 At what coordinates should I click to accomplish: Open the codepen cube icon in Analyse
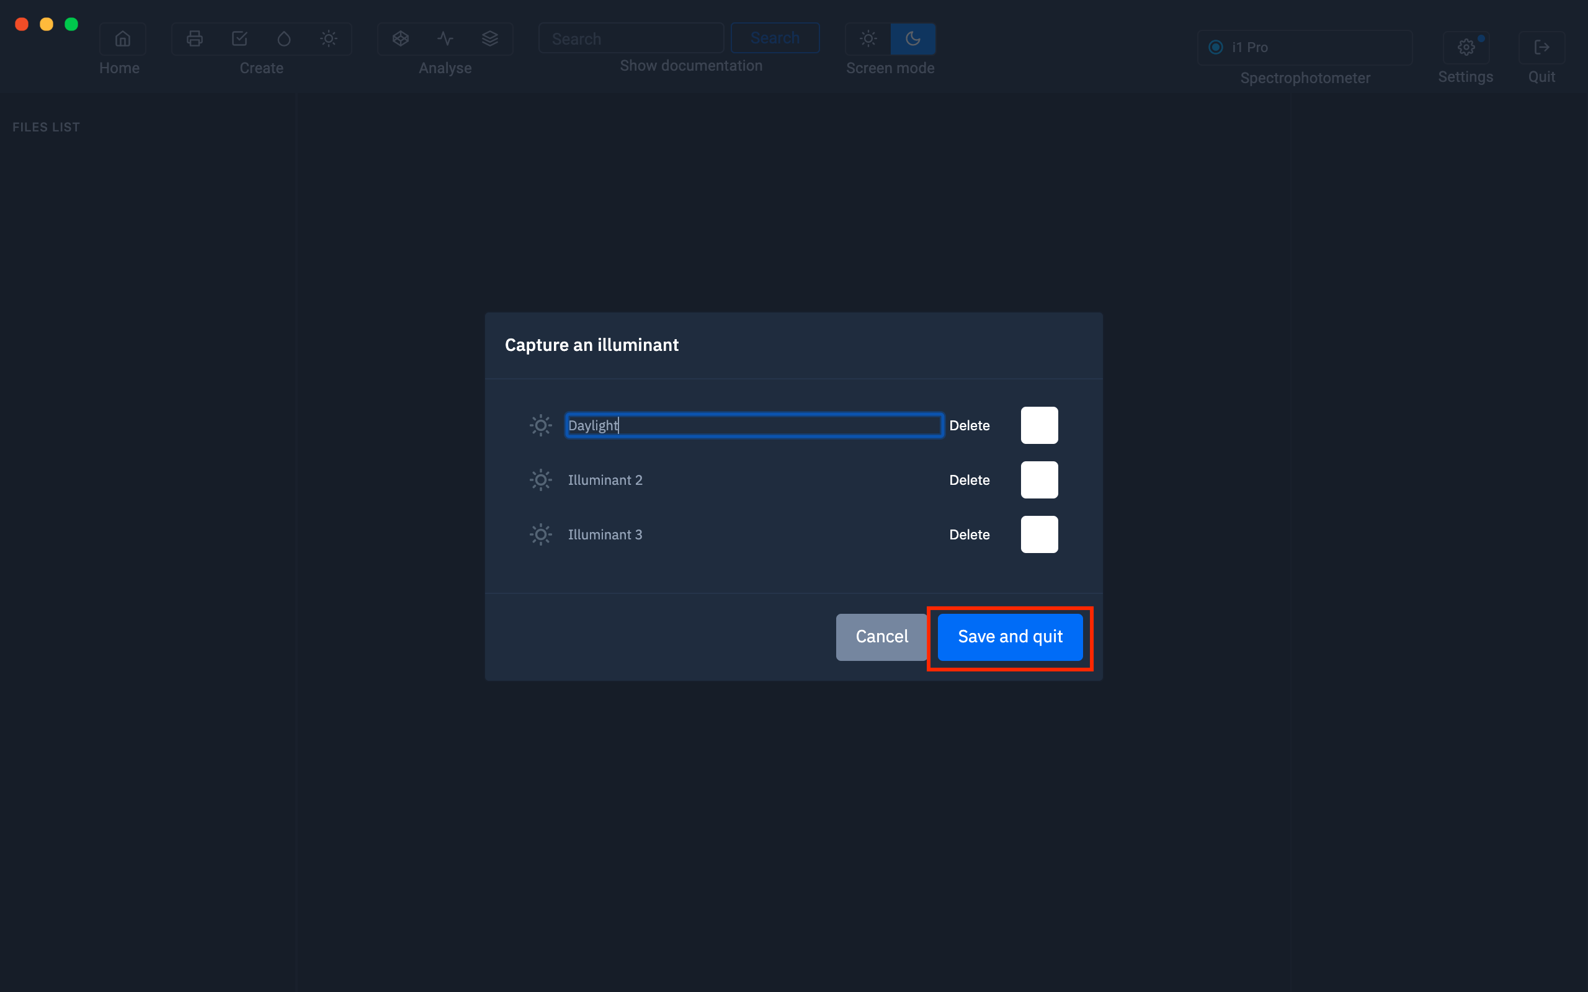[400, 38]
